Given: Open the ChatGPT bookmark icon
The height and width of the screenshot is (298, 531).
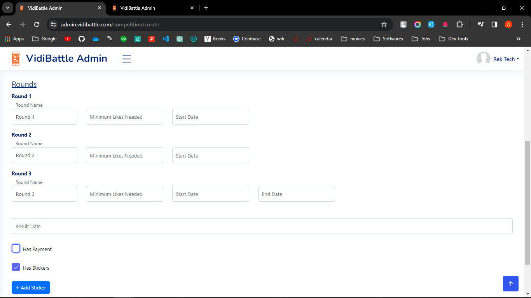Looking at the screenshot, I should (180, 39).
